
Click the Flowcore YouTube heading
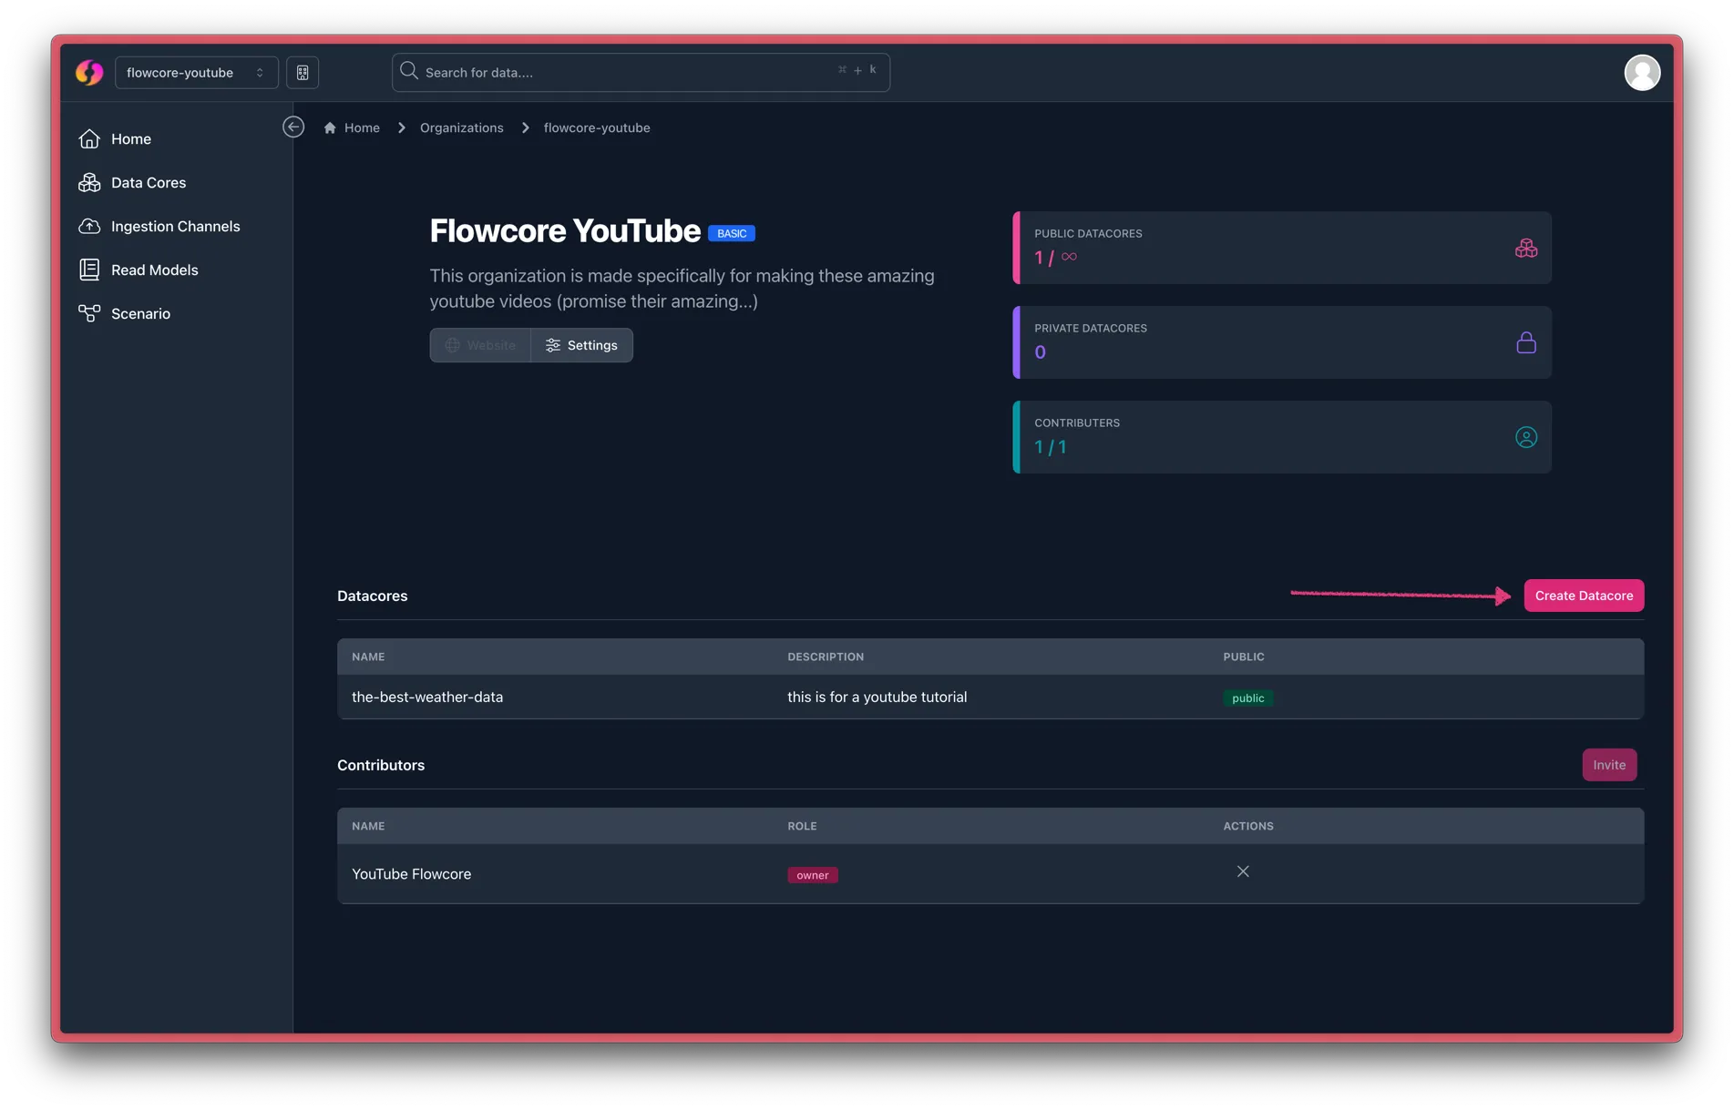[x=565, y=231]
